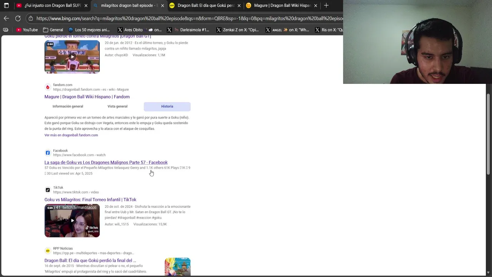This screenshot has width=492, height=277.
Task: Open the General bookmarks folder
Action: (x=53, y=30)
